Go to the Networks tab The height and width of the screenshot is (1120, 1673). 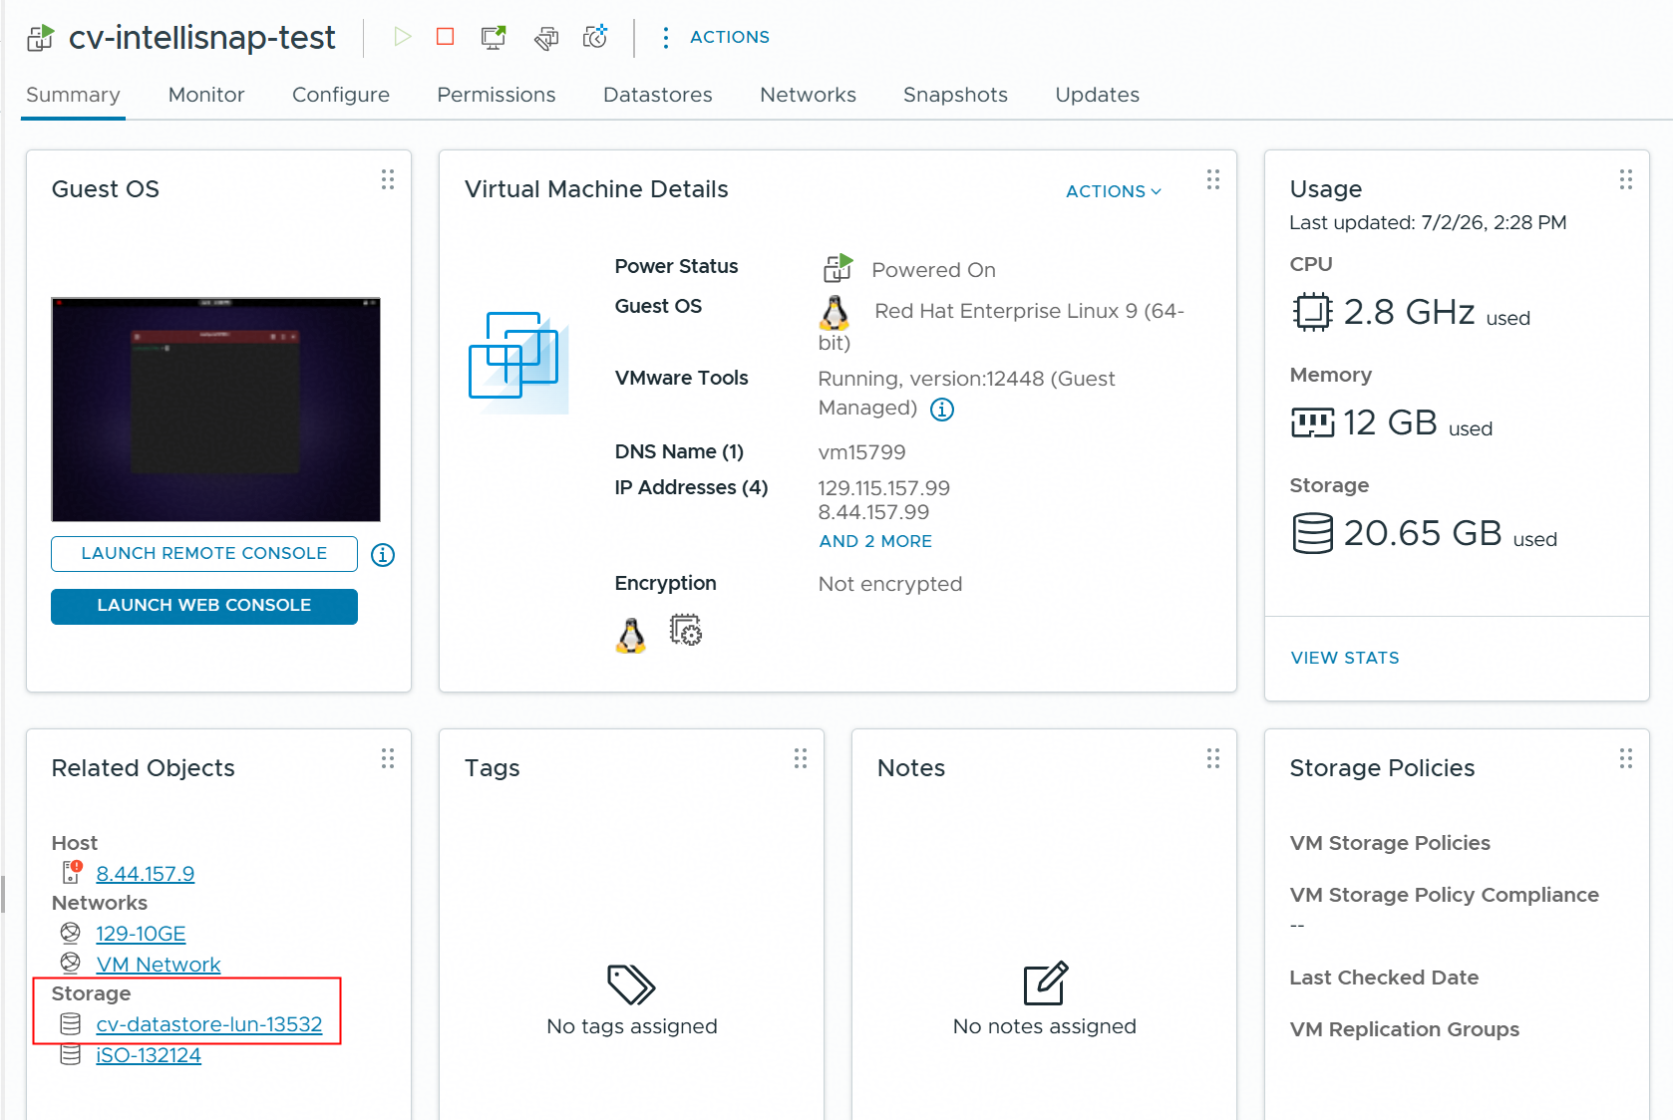click(x=808, y=95)
